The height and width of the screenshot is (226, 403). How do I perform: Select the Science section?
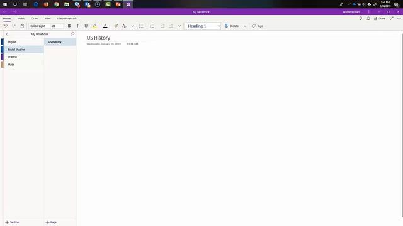(24, 57)
